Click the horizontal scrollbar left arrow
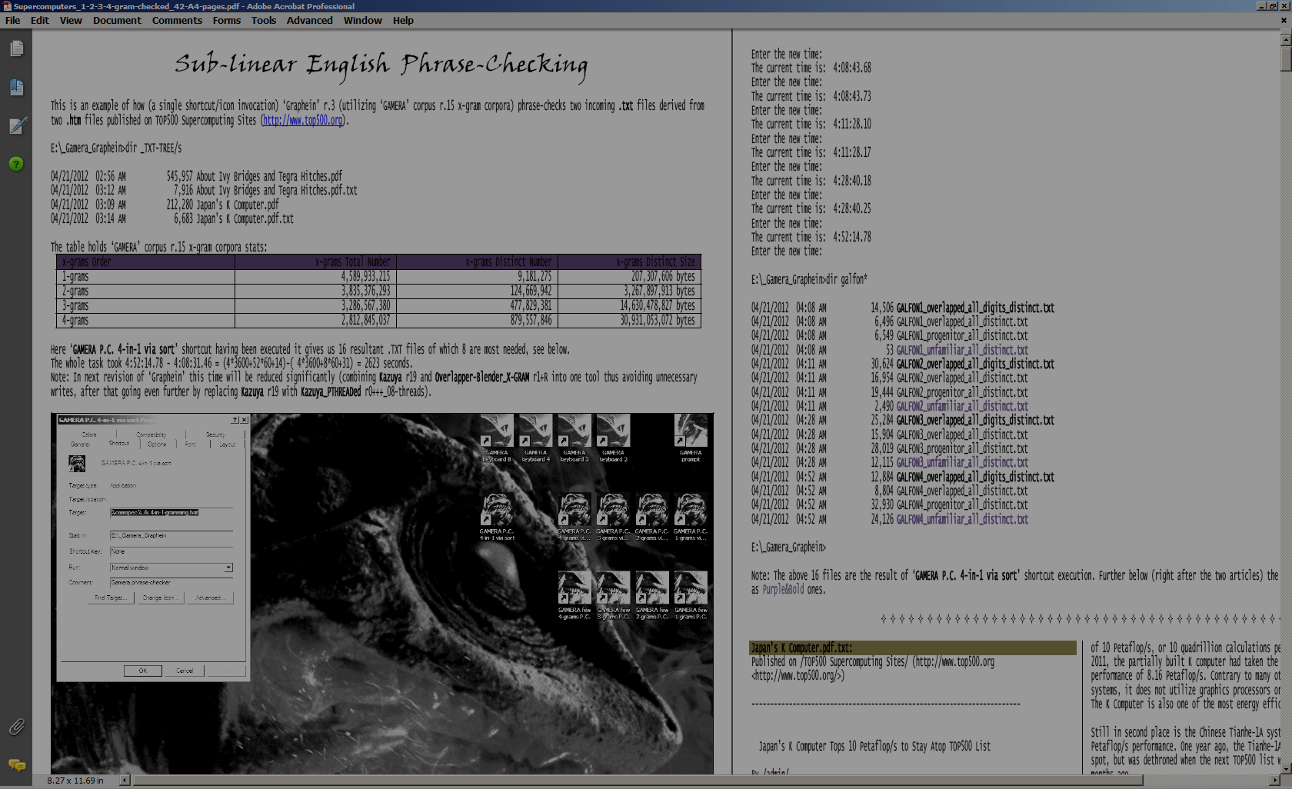1292x789 pixels. pos(124,780)
